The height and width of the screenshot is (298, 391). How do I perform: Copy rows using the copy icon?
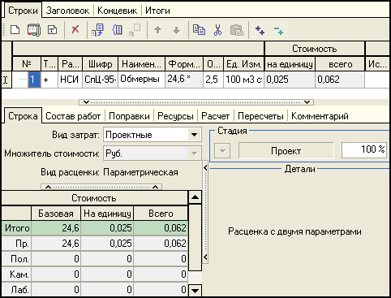click(199, 30)
